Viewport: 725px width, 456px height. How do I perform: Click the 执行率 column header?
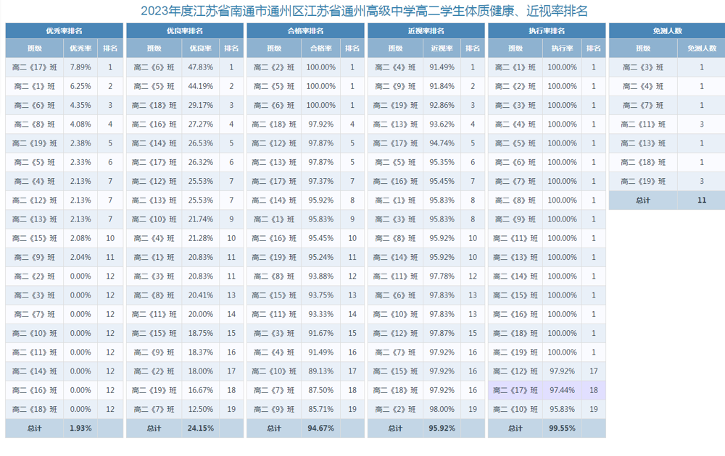point(562,48)
